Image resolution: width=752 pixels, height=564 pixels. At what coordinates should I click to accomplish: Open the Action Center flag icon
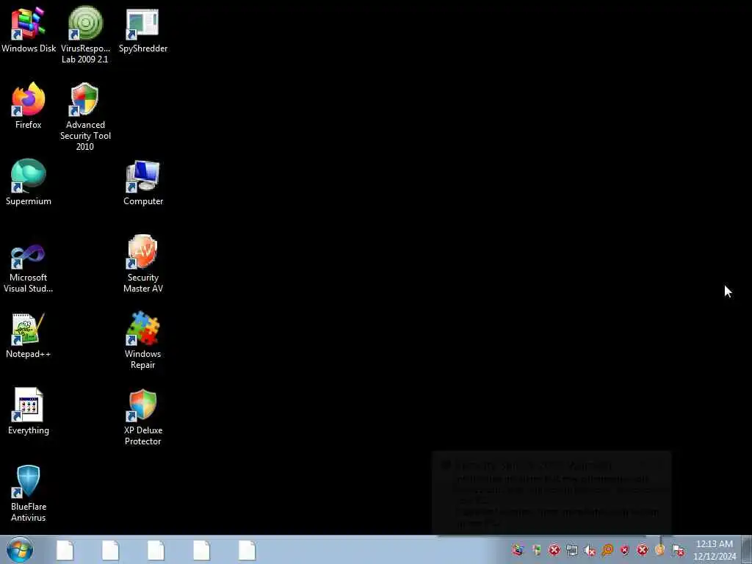point(678,550)
